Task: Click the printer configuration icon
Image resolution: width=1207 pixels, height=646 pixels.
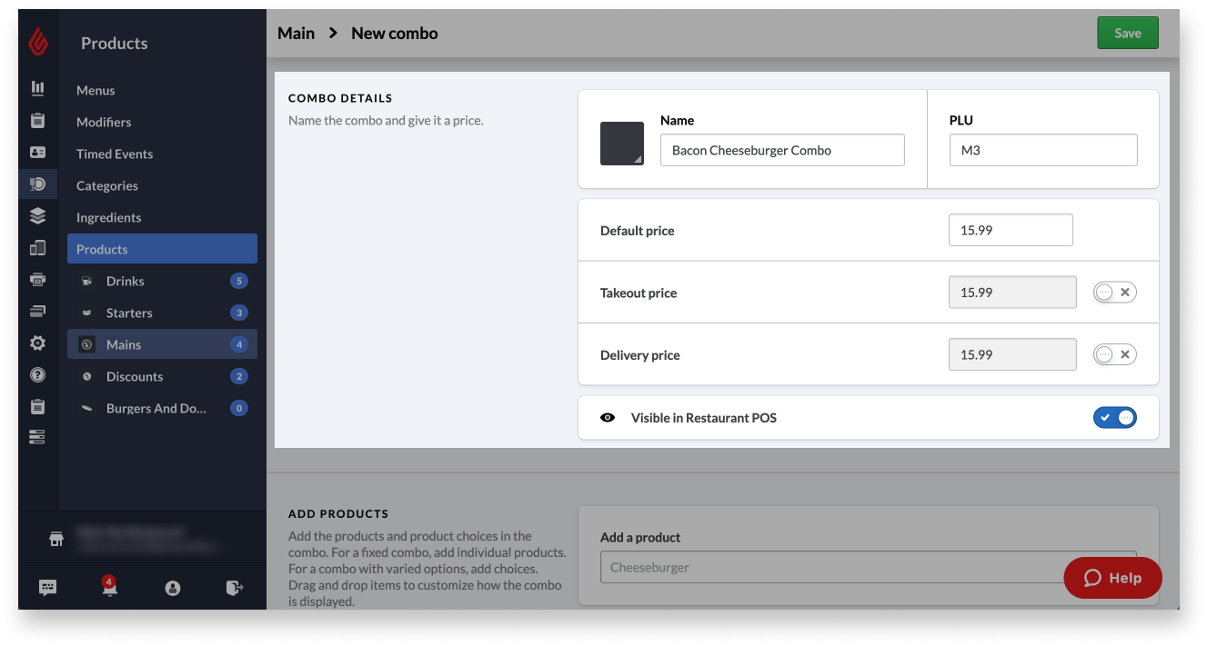Action: [37, 279]
